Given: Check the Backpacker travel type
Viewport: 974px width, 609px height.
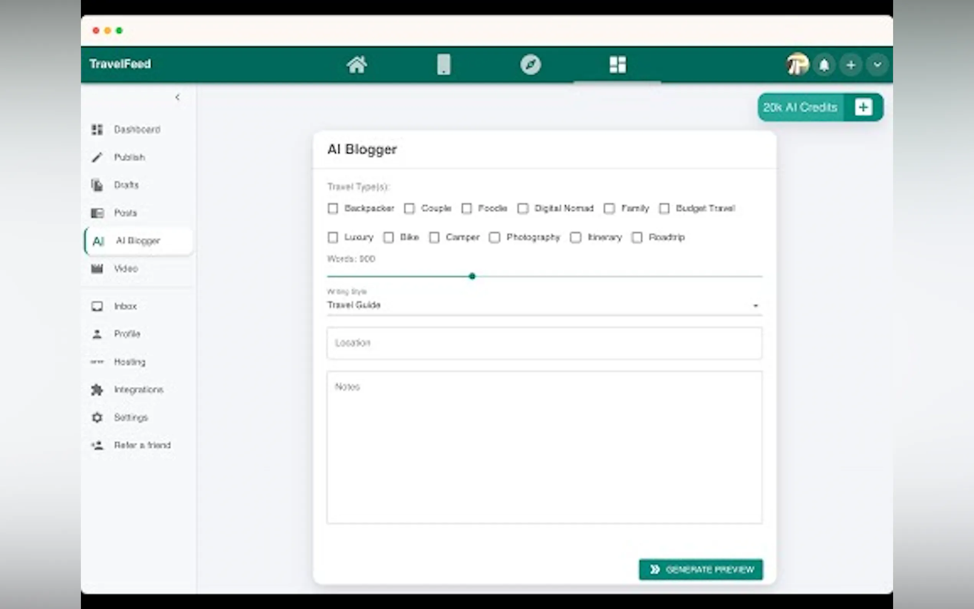Looking at the screenshot, I should (332, 209).
